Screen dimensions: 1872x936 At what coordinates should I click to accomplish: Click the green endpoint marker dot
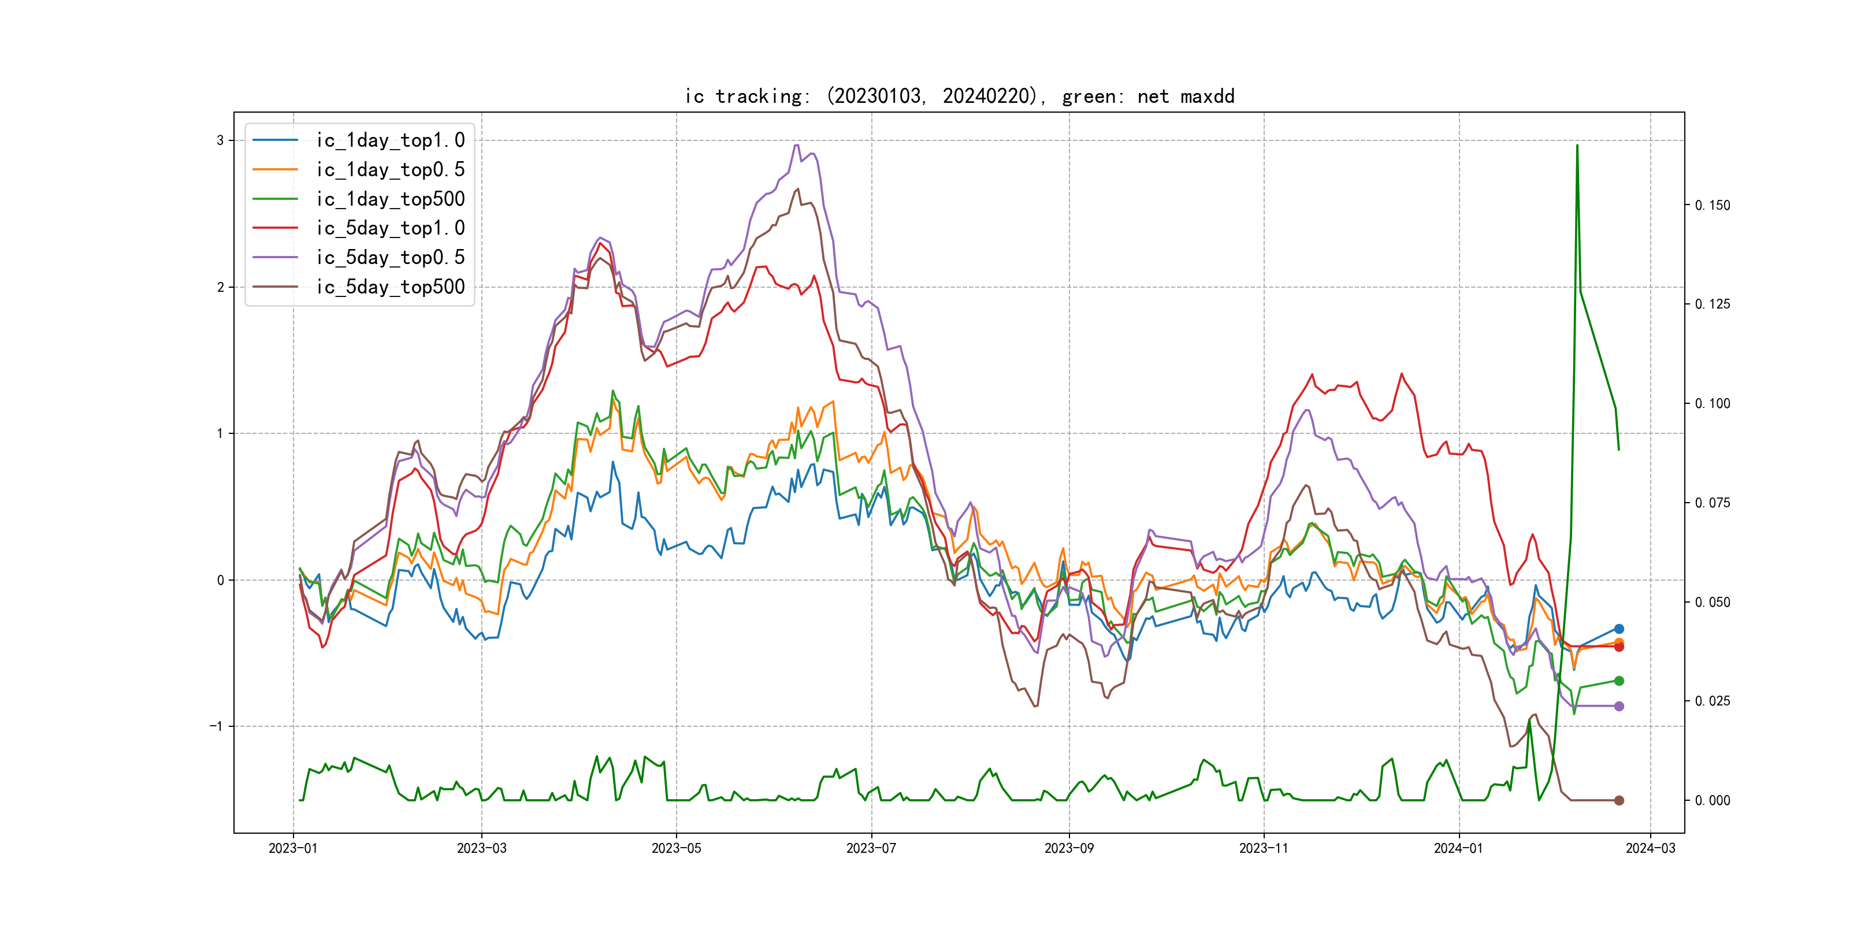tap(1618, 681)
